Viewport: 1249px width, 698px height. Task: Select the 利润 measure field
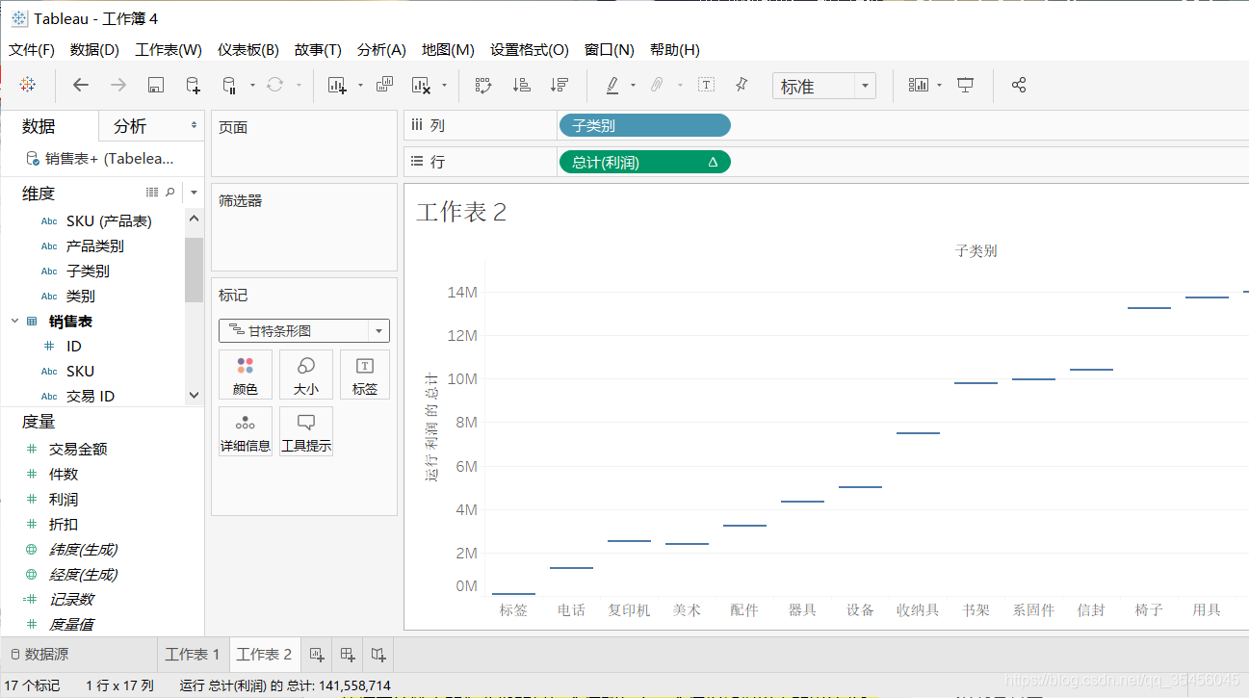pos(64,500)
